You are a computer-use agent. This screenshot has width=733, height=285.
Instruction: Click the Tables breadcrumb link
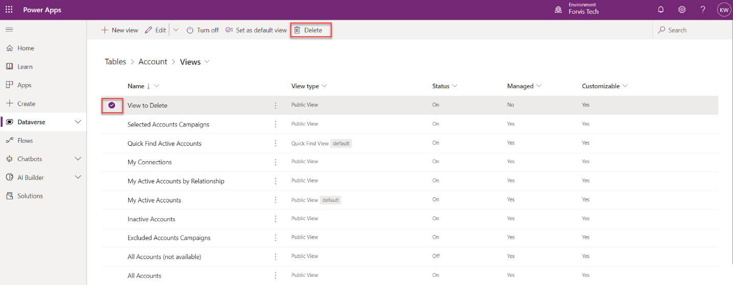tap(115, 62)
